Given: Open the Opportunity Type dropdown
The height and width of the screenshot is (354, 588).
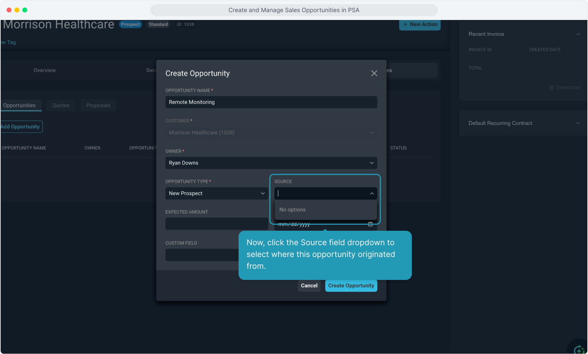Looking at the screenshot, I should (217, 193).
